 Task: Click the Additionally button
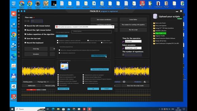(x=32, y=86)
